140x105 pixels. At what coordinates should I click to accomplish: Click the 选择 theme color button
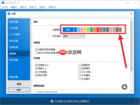click(68, 30)
